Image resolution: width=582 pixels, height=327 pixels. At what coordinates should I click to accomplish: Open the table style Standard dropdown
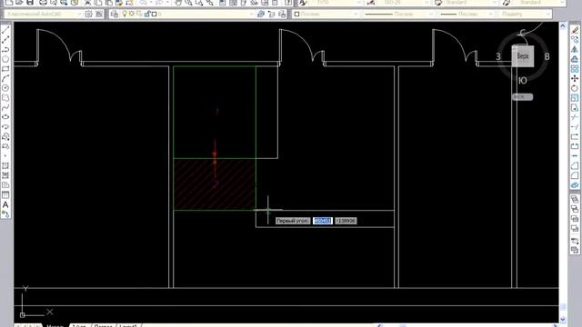(x=471, y=3)
